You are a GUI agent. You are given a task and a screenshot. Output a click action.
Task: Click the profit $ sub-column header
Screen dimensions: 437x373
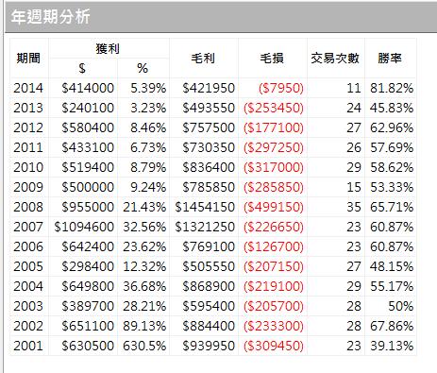coord(82,68)
